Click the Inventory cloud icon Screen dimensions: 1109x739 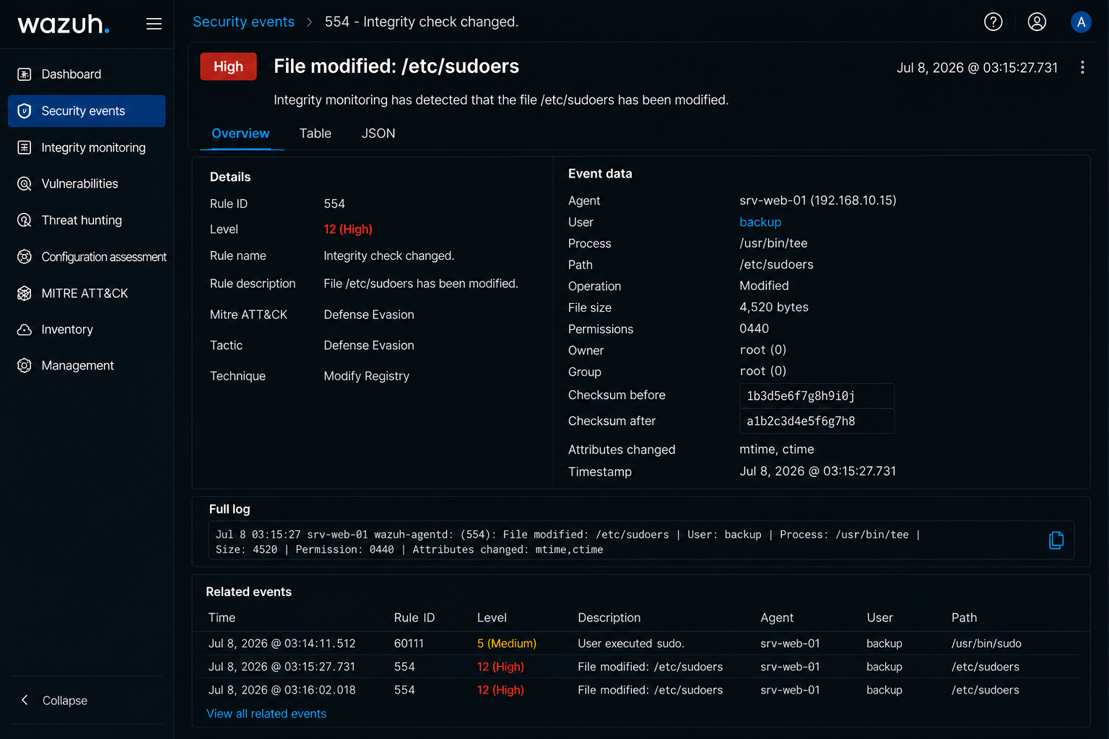(x=25, y=330)
